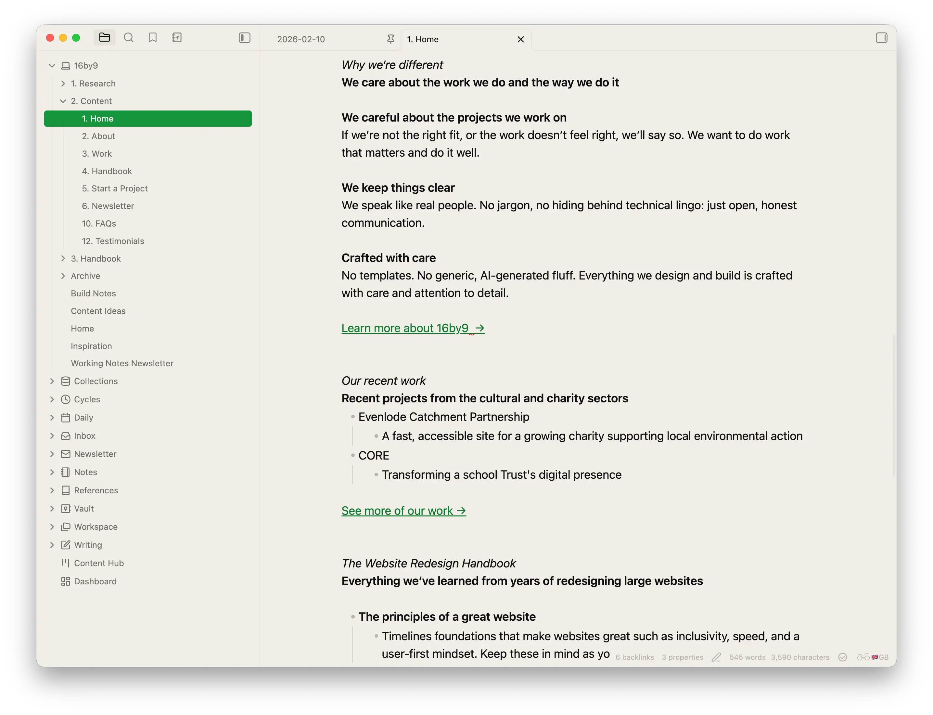The height and width of the screenshot is (715, 933).
Task: Click the file explorer folder icon
Action: (104, 38)
